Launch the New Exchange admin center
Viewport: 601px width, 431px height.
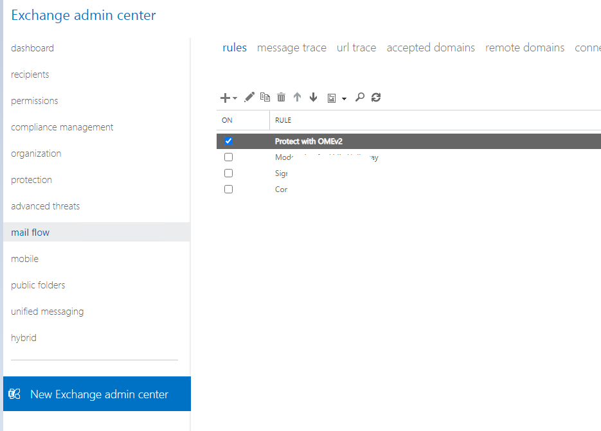(97, 394)
